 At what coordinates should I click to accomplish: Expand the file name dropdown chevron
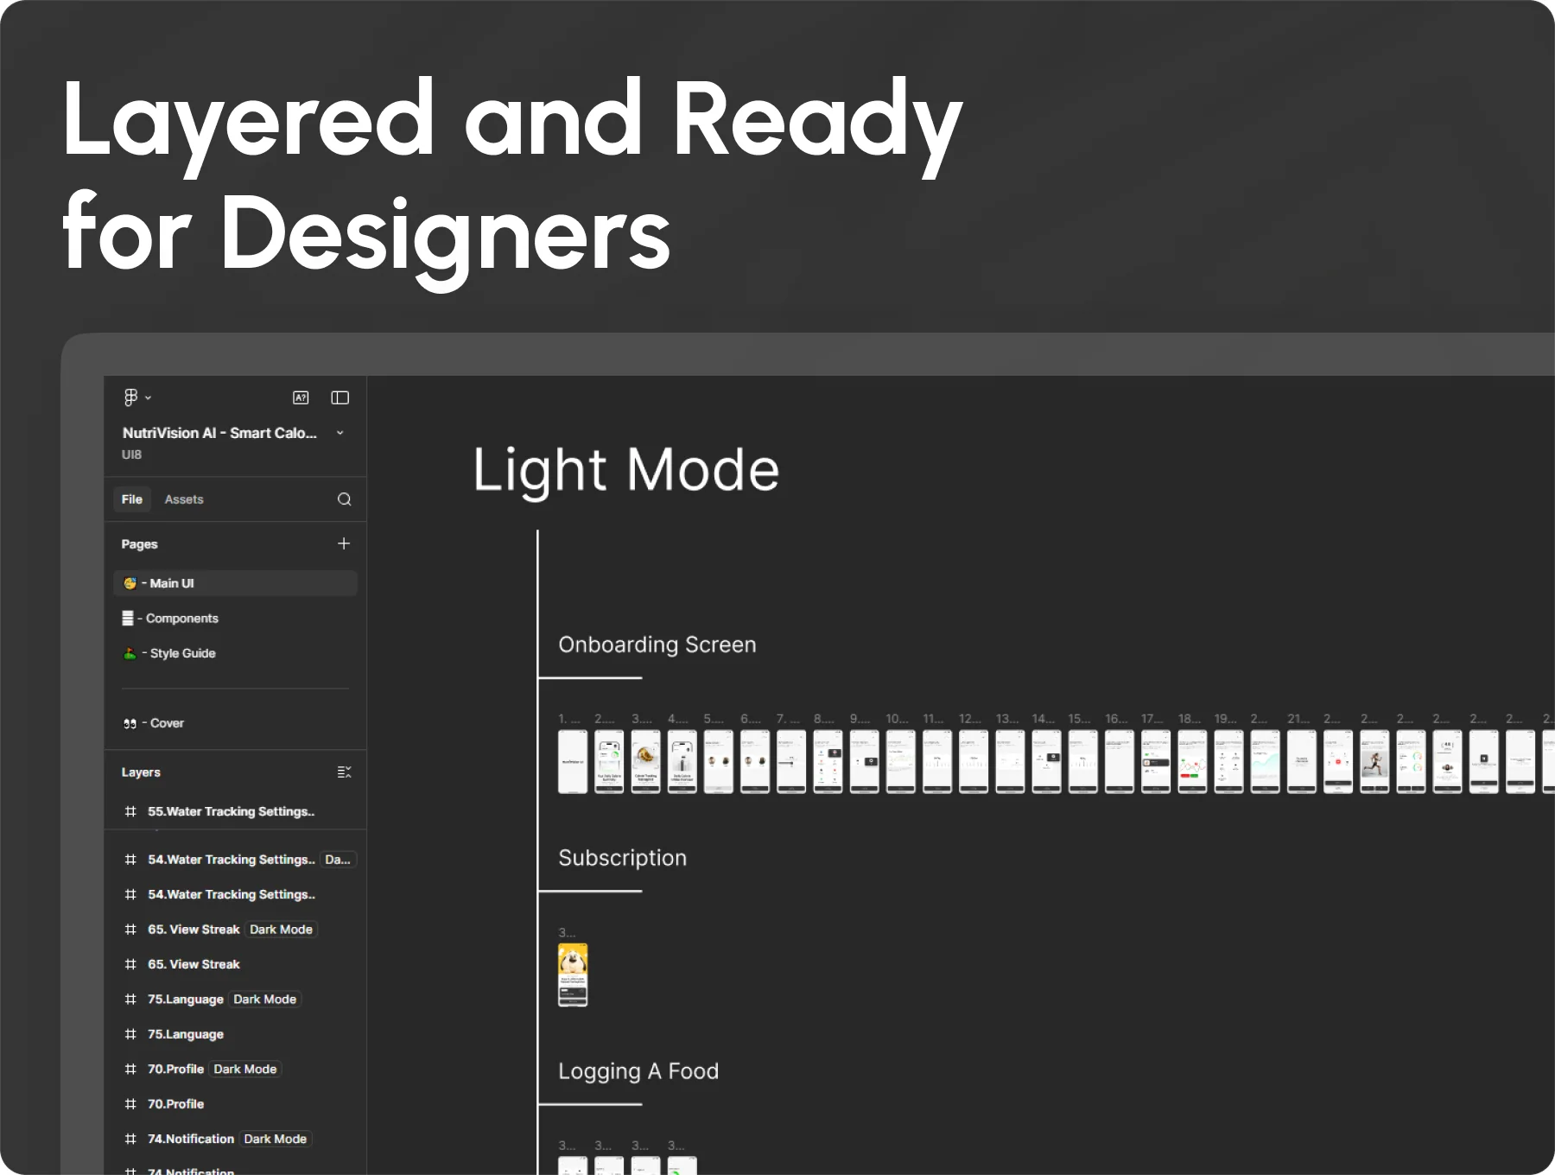tap(340, 433)
